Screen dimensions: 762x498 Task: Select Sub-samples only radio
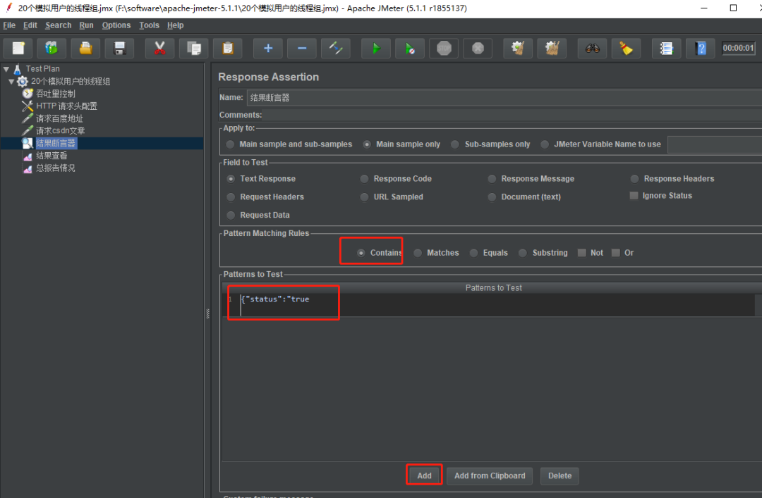(x=455, y=144)
